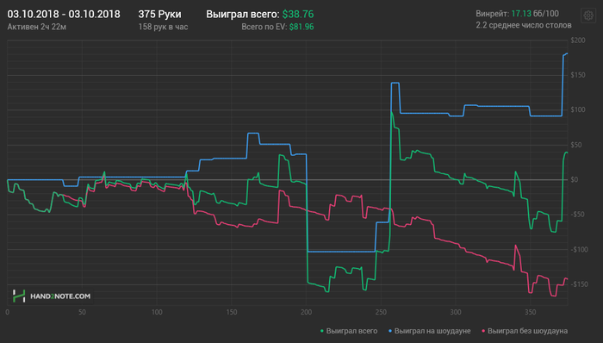Click the '375 Руки' hands count
Viewport: 603px width, 343px height.
pos(159,15)
